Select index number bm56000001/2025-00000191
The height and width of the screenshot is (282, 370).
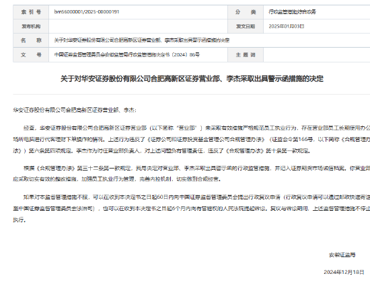coord(87,12)
